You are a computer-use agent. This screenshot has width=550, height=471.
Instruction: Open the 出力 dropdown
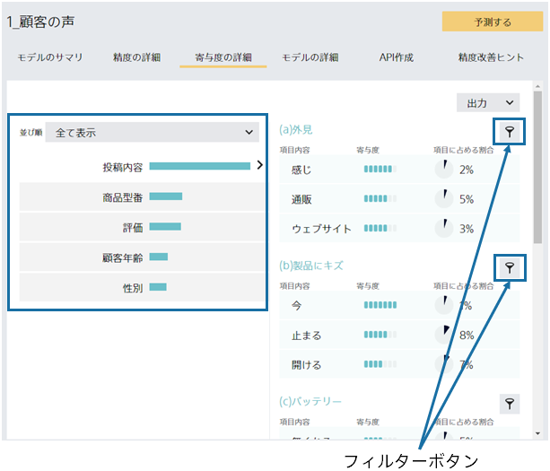tap(488, 103)
